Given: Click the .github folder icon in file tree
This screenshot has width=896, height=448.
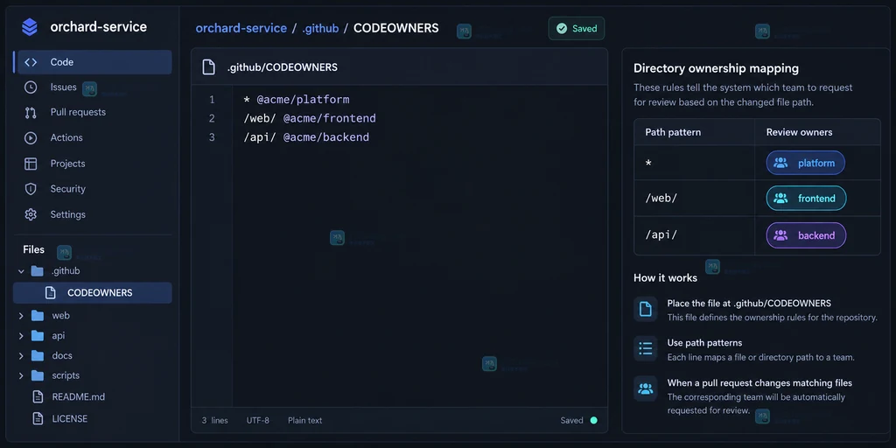Looking at the screenshot, I should tap(37, 271).
